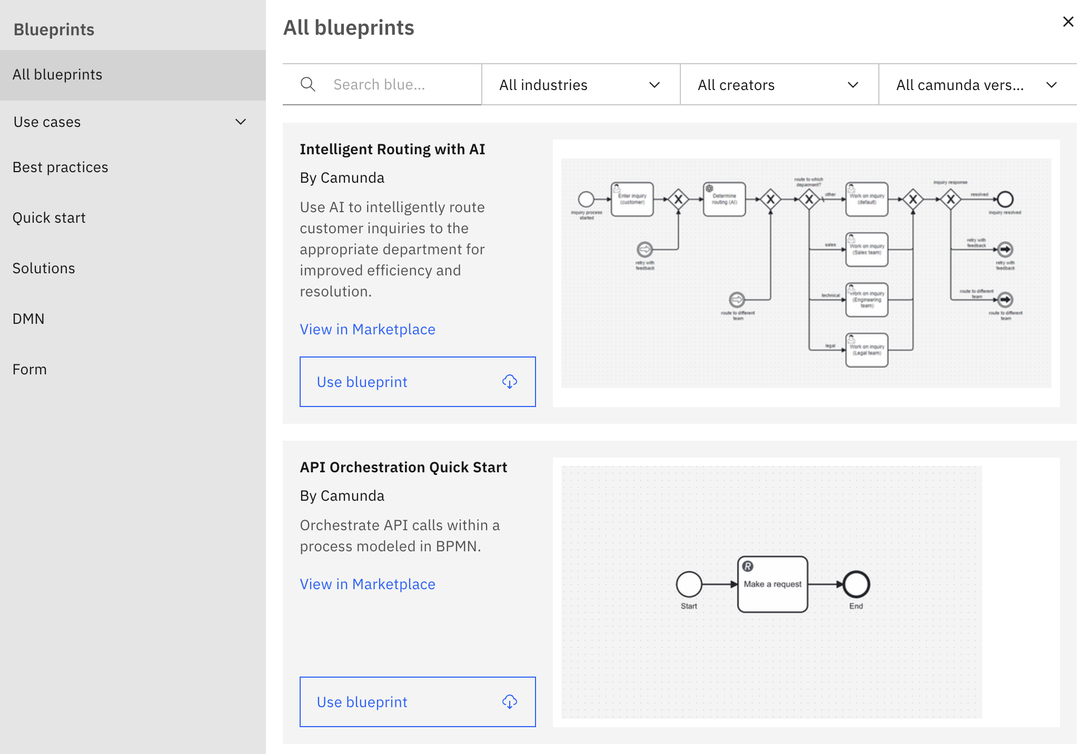Select Quick start in the sidebar
1090x754 pixels.
[x=49, y=217]
